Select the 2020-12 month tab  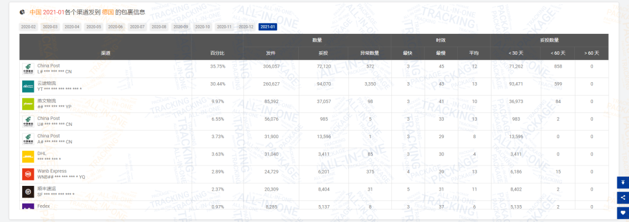click(x=246, y=27)
